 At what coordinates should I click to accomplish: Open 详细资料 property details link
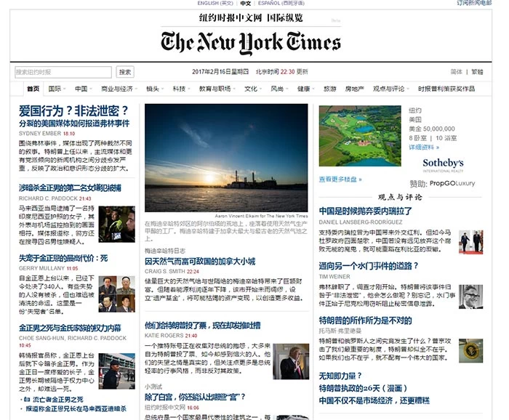(x=424, y=148)
